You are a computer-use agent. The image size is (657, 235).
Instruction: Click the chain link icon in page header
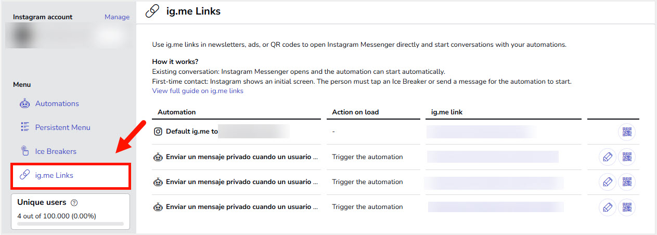152,11
